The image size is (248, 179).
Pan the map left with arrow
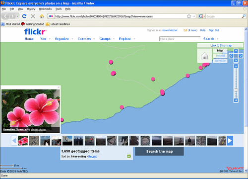231,56
